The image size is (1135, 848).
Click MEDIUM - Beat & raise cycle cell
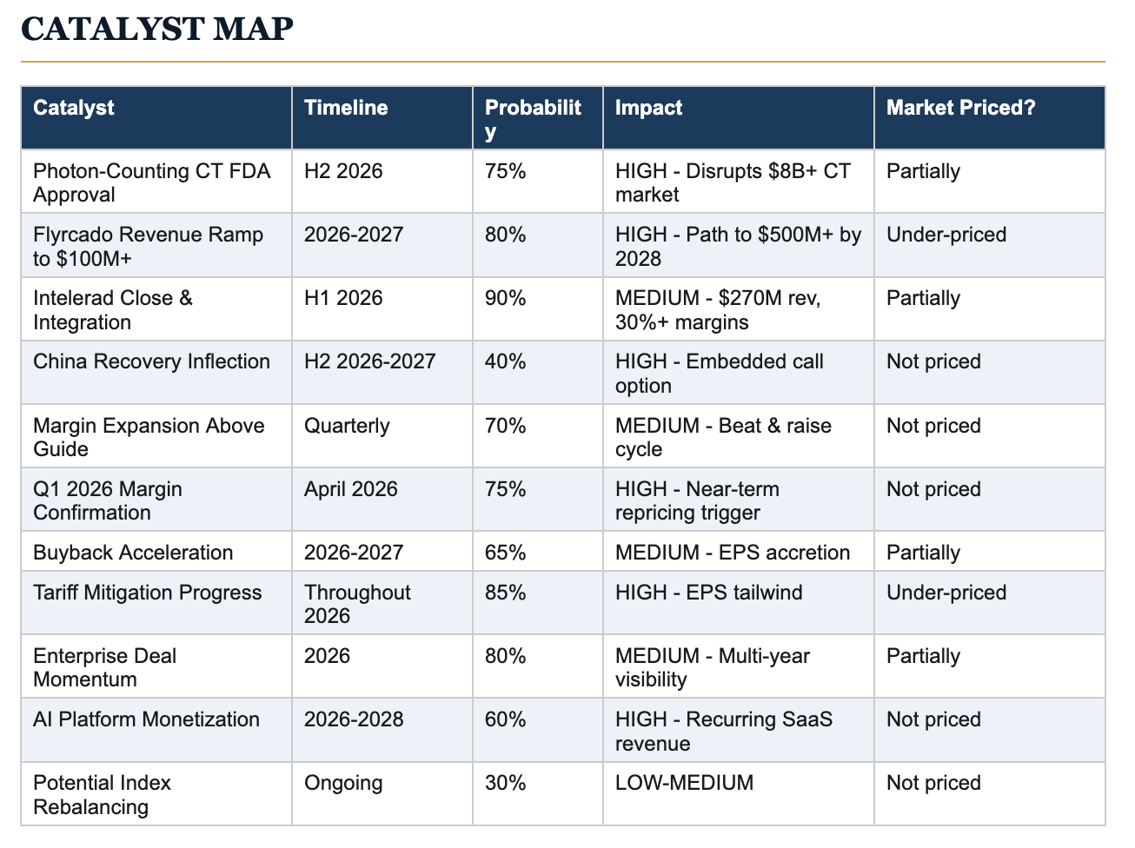tap(739, 435)
